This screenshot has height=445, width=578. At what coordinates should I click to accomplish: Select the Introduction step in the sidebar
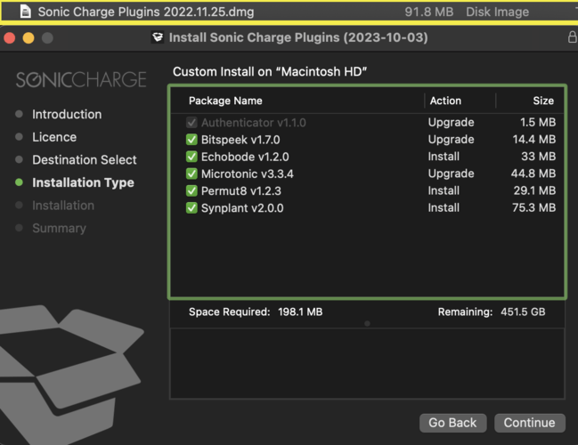[x=67, y=114]
